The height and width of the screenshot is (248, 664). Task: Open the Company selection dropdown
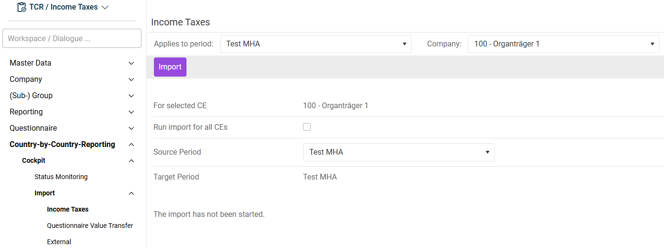click(563, 44)
